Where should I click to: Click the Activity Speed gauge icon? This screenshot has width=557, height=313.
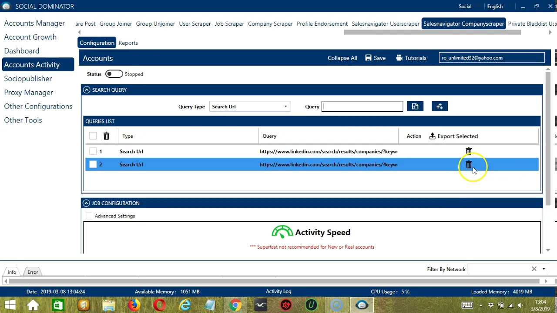282,232
